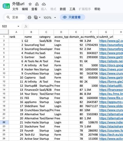Click the formula fx icon
This screenshot has height=141, width=123.
coord(26,26)
